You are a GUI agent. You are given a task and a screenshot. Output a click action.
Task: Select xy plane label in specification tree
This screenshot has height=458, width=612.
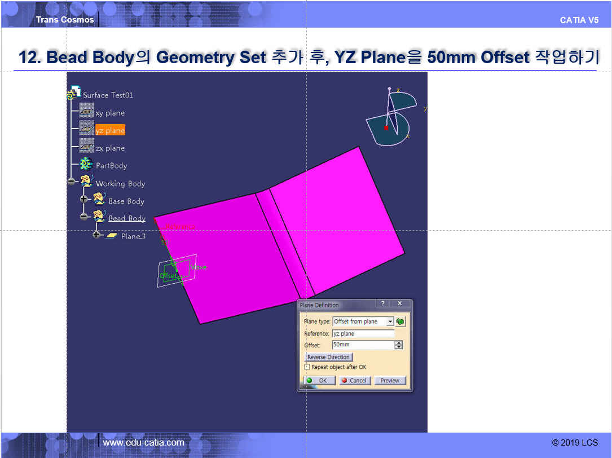(x=110, y=113)
